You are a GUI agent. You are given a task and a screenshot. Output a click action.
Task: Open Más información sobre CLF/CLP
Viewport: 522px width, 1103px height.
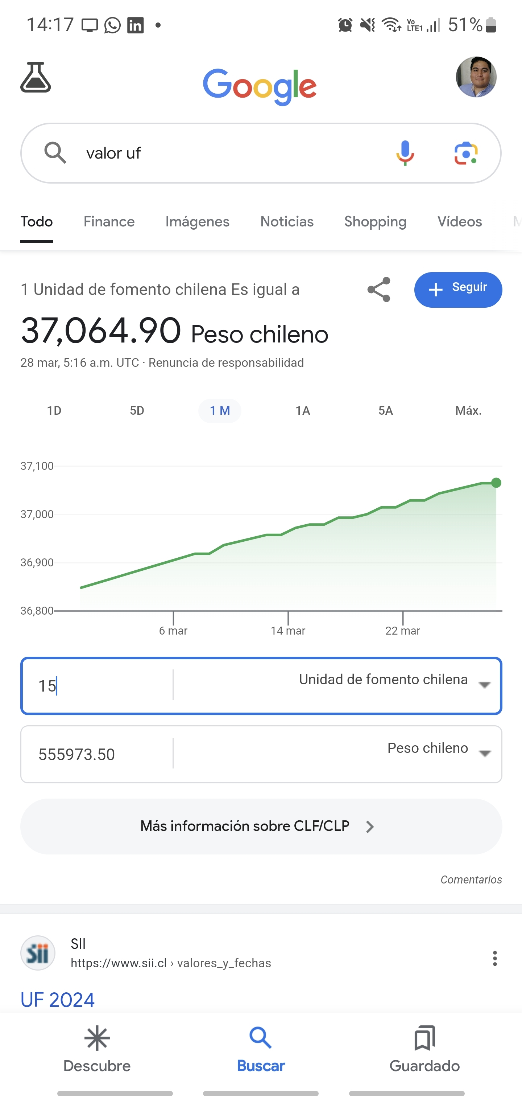(261, 826)
